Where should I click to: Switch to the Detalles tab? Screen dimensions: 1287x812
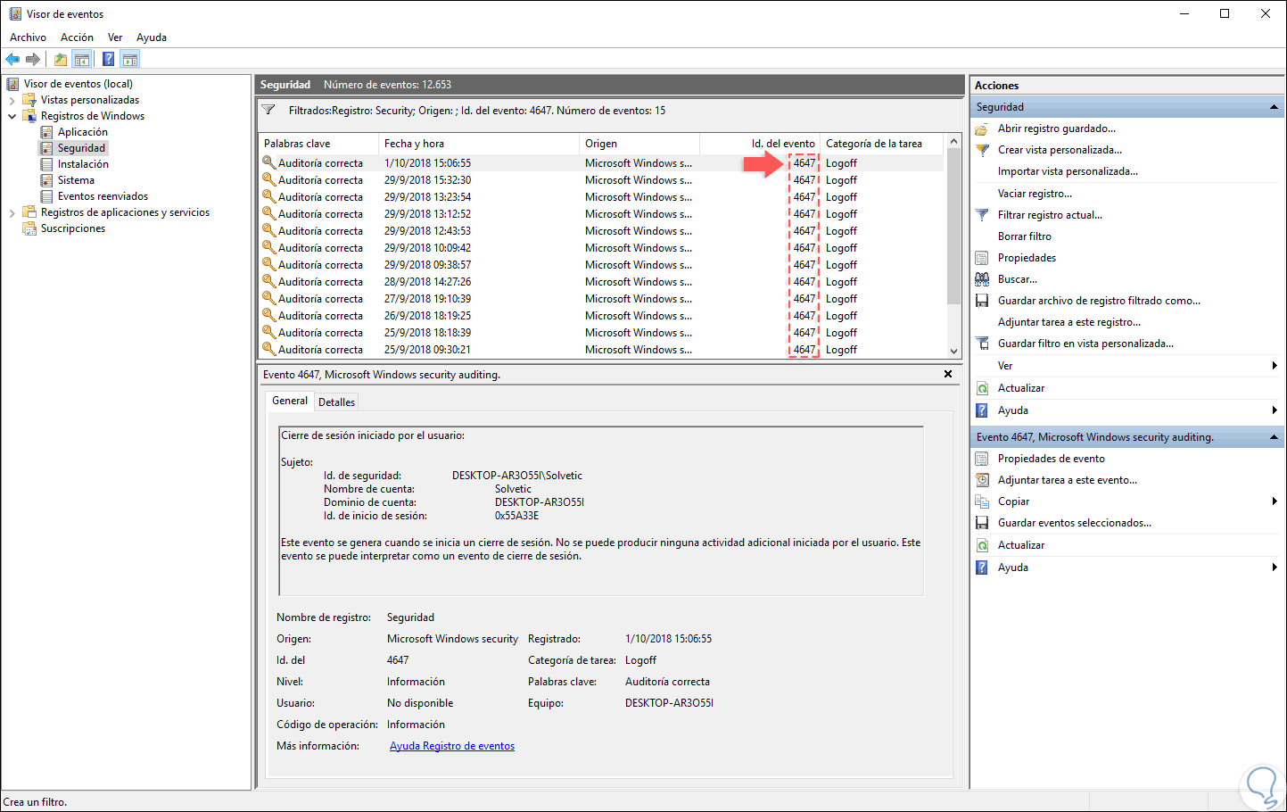[336, 402]
